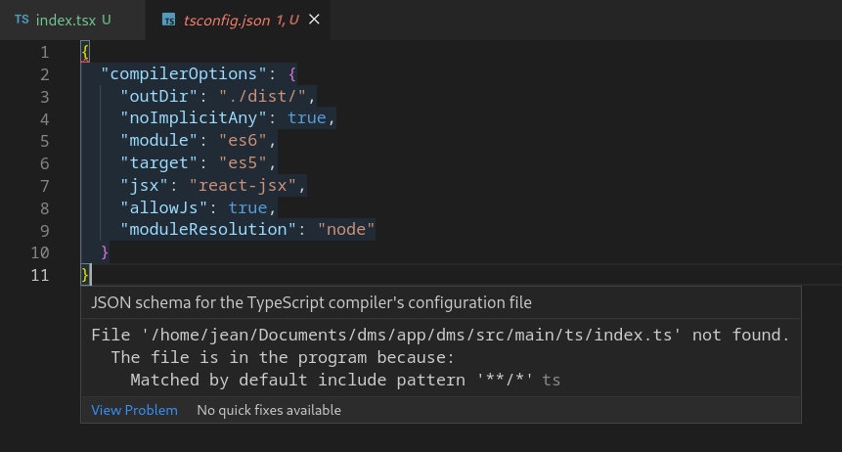
Task: Click the TS file icon beside index.tsx
Action: point(22,20)
